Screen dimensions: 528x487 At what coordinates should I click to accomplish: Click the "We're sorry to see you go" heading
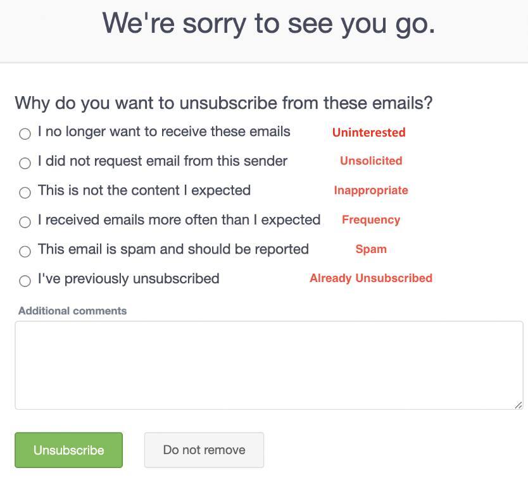tap(268, 24)
